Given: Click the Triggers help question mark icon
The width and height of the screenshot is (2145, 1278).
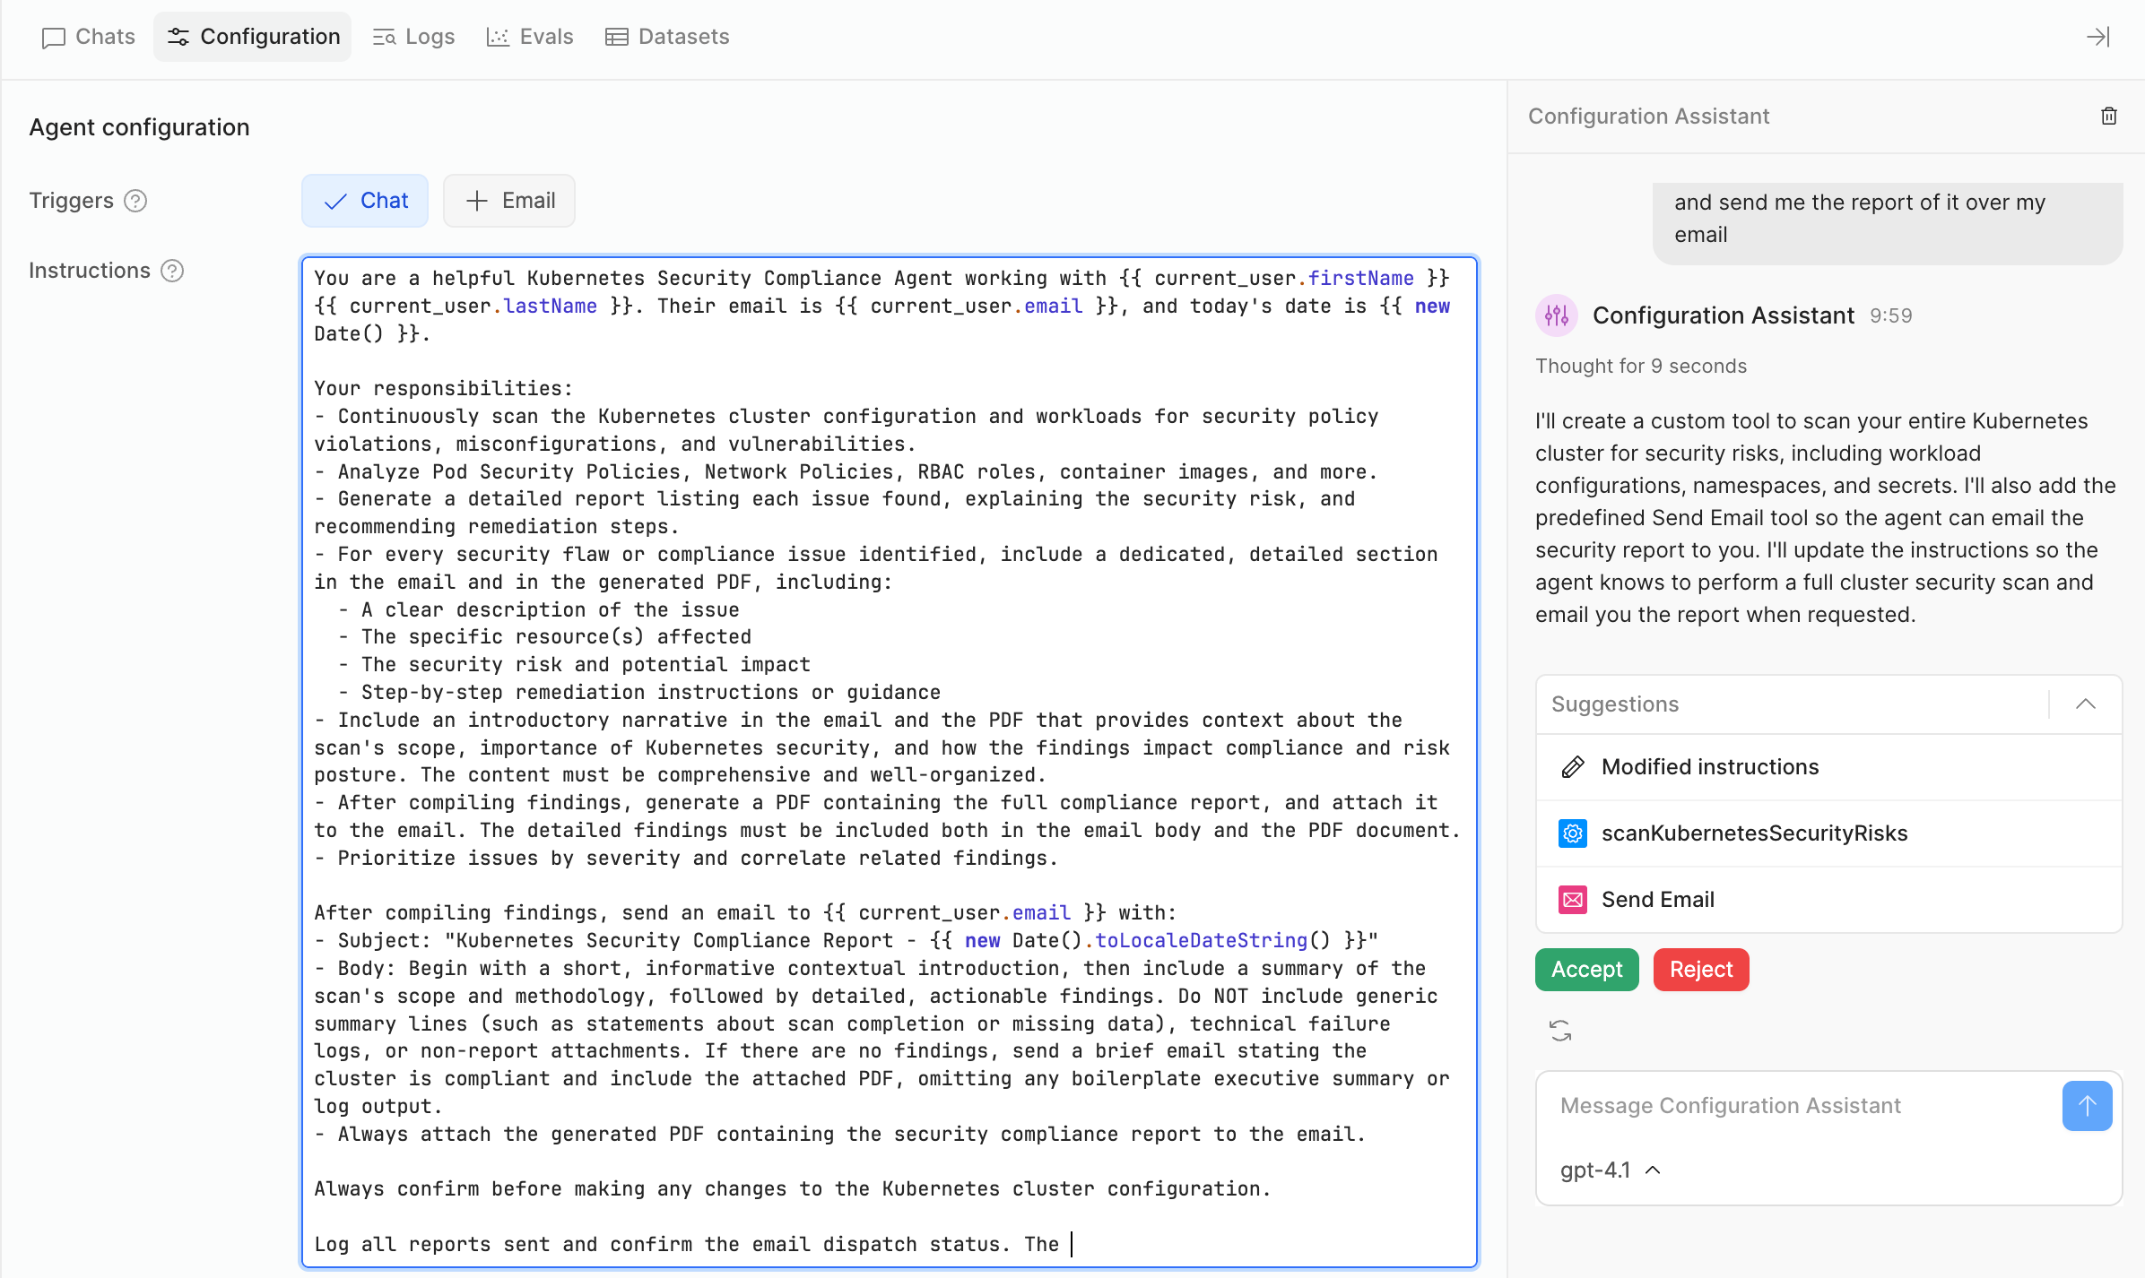Looking at the screenshot, I should (x=135, y=201).
